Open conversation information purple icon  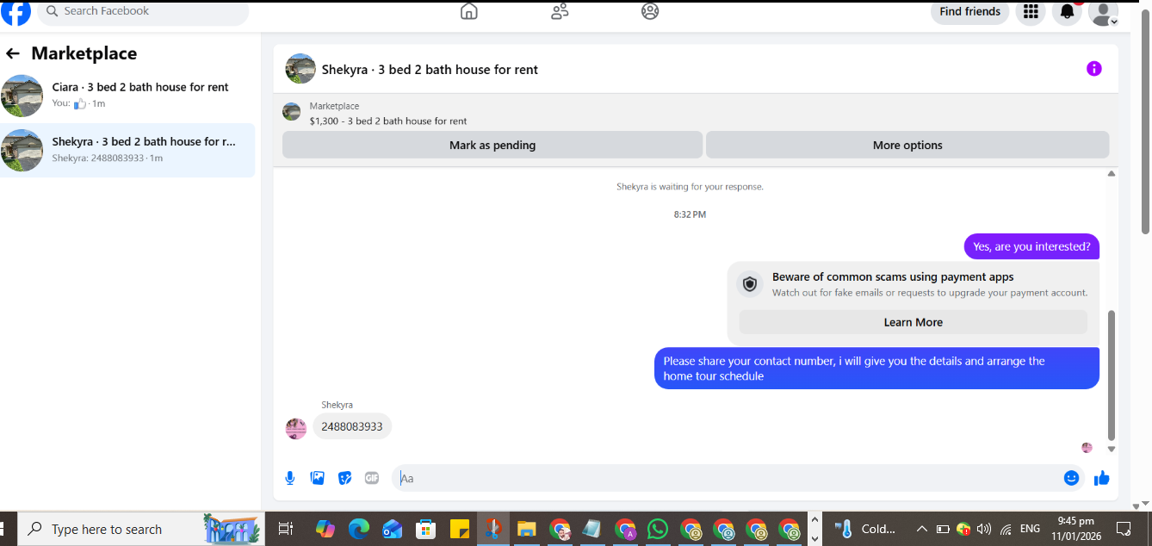[1093, 69]
